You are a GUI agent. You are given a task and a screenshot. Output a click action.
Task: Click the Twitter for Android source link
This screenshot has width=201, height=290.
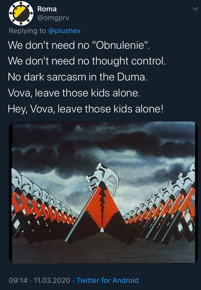[108, 280]
